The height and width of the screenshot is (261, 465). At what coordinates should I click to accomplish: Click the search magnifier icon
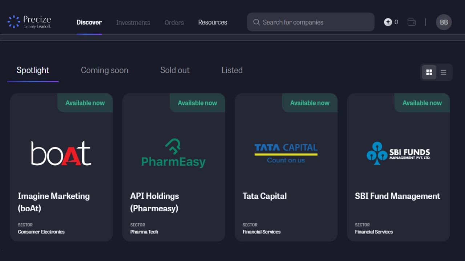[256, 22]
